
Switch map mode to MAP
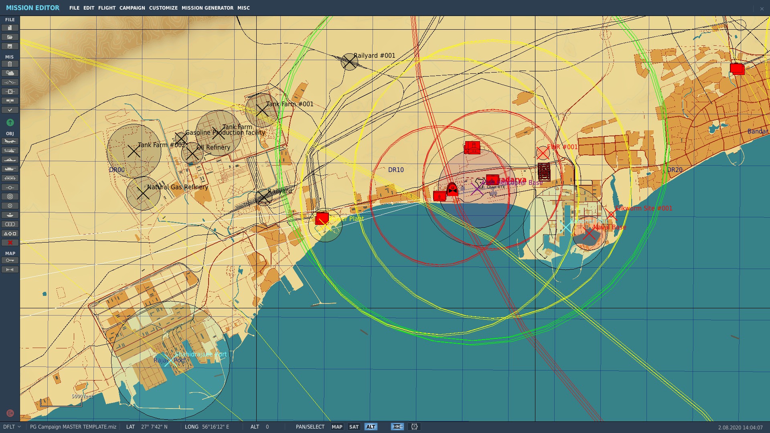tap(337, 427)
